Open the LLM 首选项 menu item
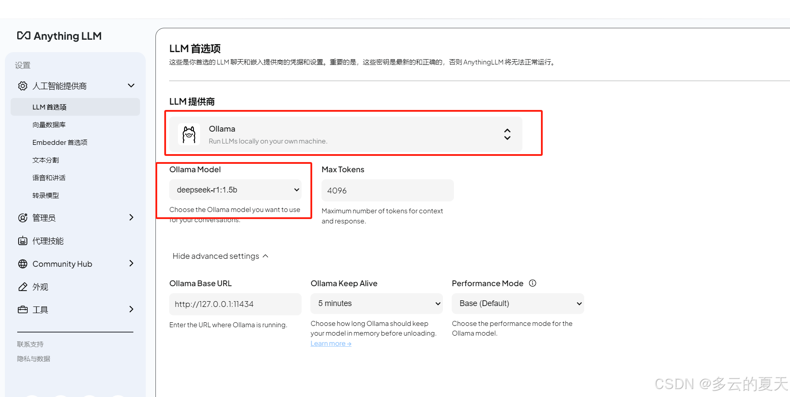This screenshot has height=397, width=790. (x=75, y=107)
